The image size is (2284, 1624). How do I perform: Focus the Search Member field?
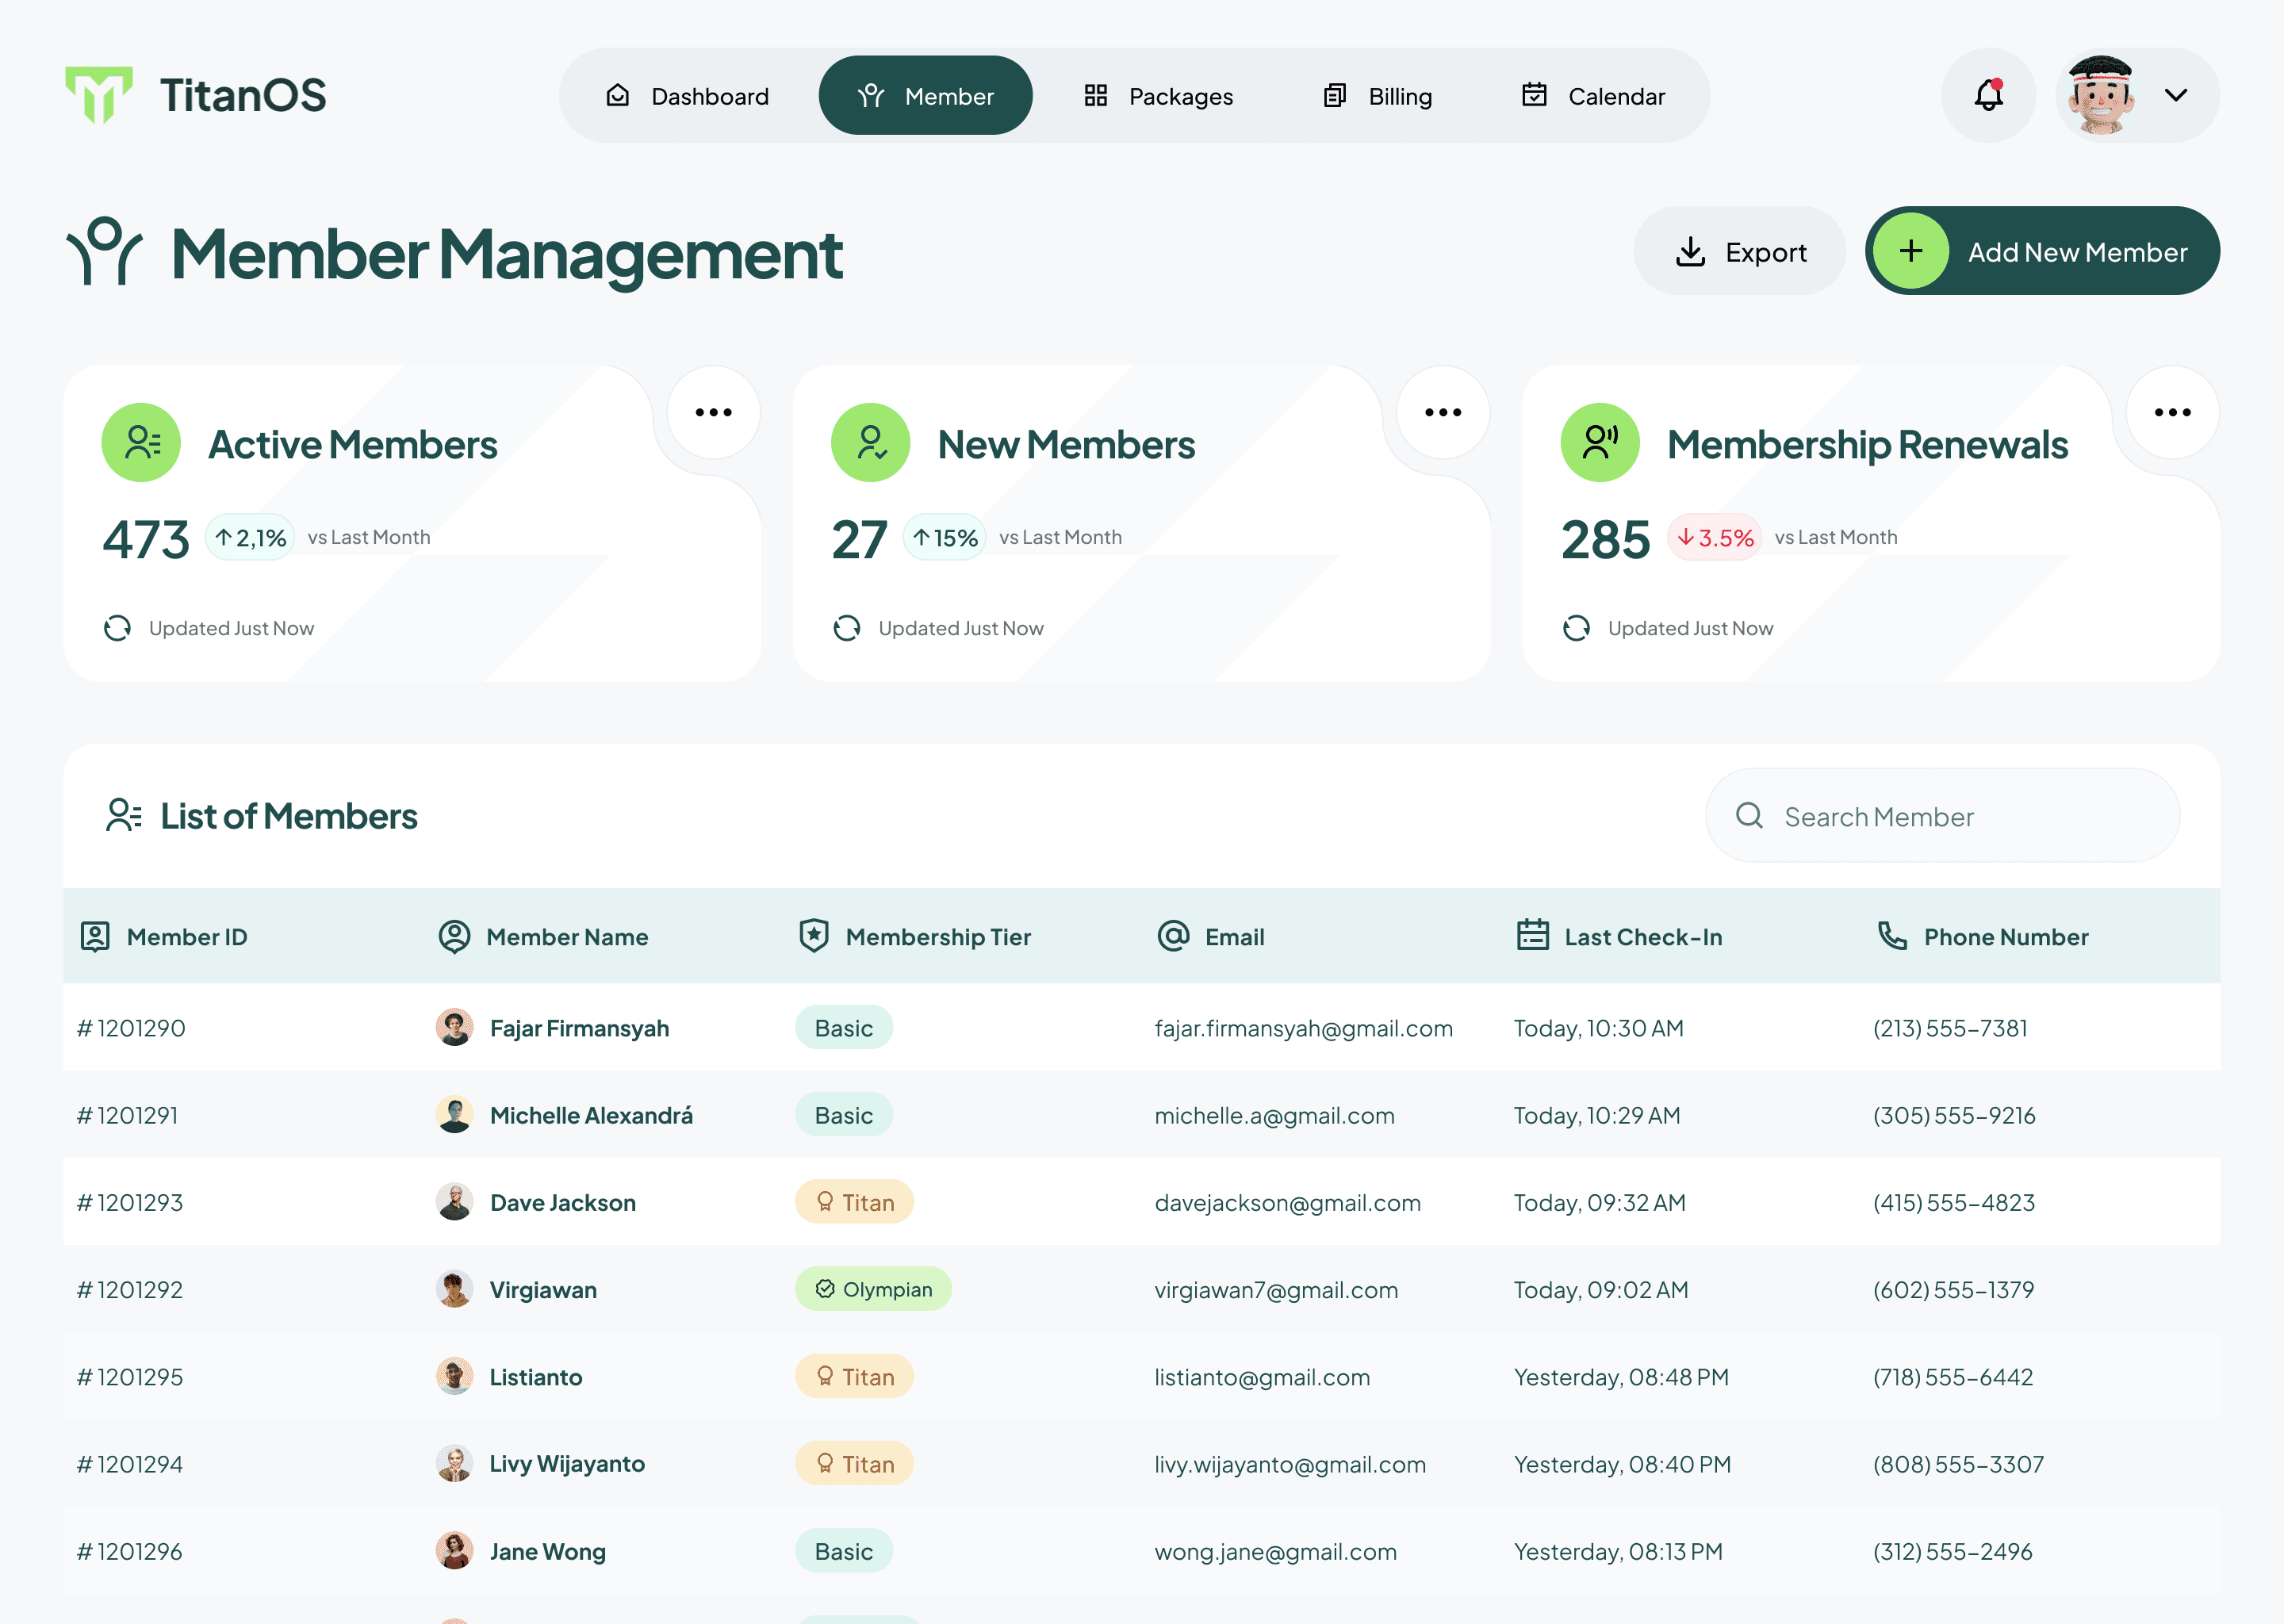[x=1942, y=816]
